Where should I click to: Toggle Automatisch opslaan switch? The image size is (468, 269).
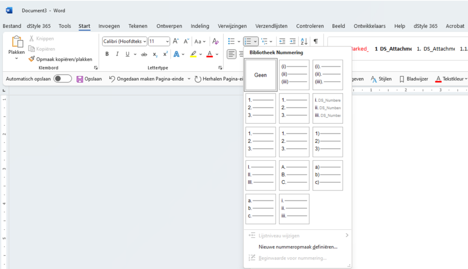(63, 79)
